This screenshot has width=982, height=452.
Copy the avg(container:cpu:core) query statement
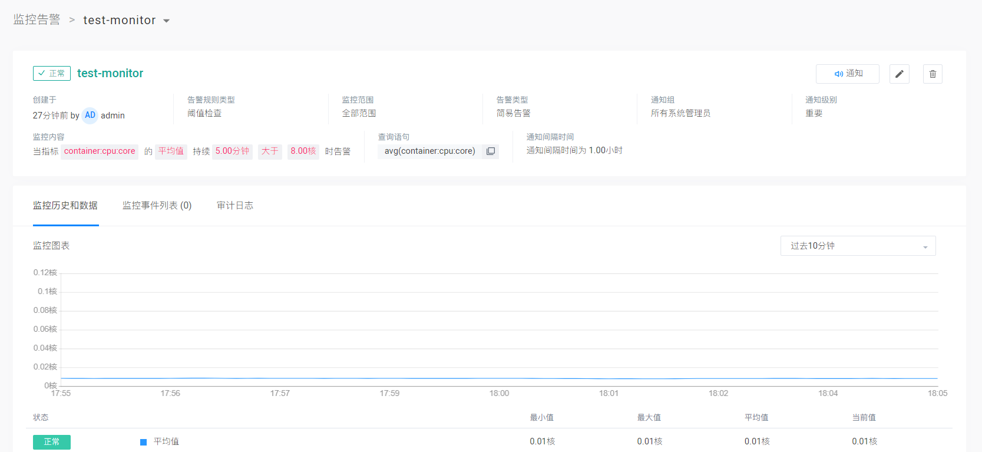[490, 151]
